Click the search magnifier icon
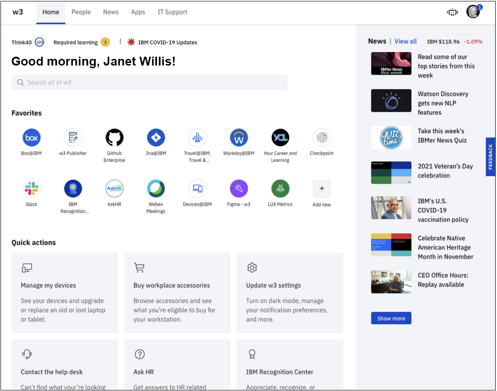This screenshot has height=391, width=497. click(x=20, y=82)
